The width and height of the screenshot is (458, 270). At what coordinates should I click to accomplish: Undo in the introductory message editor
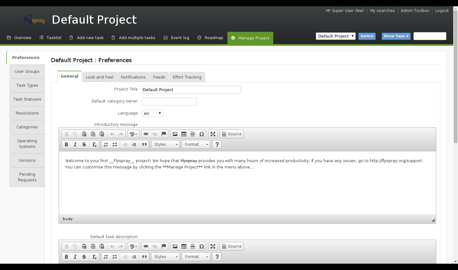pyautogui.click(x=112, y=134)
